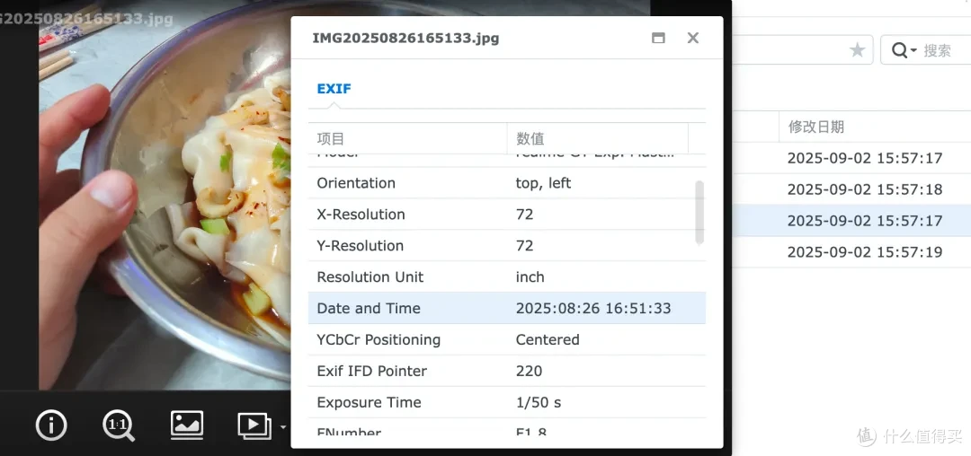Click the image gallery view icon
971x456 pixels.
187,425
